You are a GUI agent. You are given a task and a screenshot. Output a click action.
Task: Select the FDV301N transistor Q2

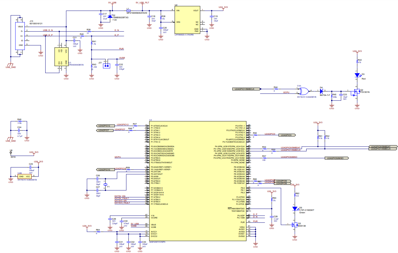click(x=356, y=92)
